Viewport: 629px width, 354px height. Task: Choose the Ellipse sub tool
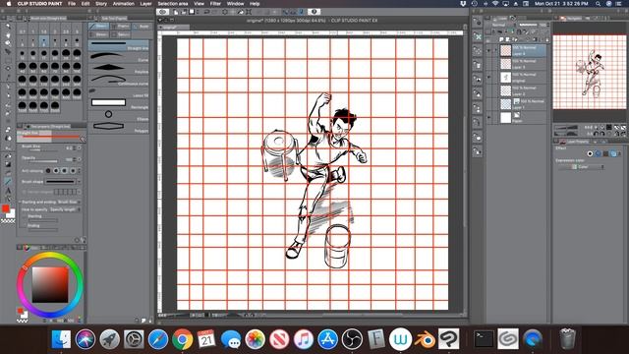[119, 116]
